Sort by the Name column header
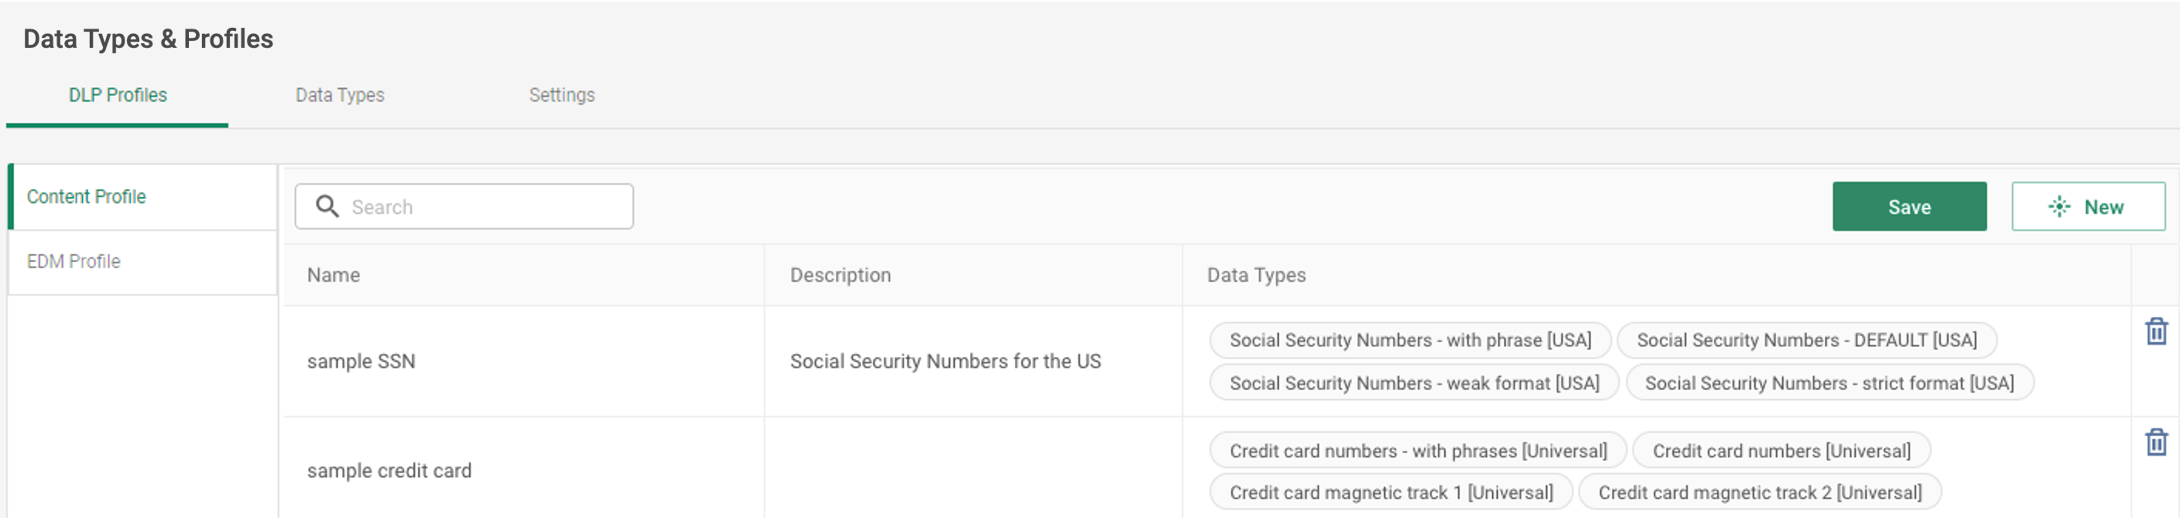2180x519 pixels. coord(333,276)
